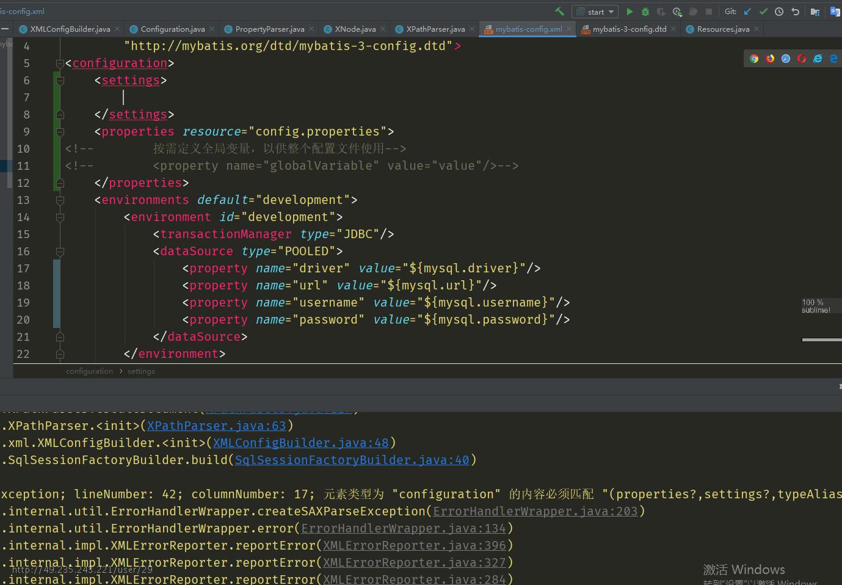The image size is (842, 585).
Task: Open file in Safari browser icon
Action: 786,59
